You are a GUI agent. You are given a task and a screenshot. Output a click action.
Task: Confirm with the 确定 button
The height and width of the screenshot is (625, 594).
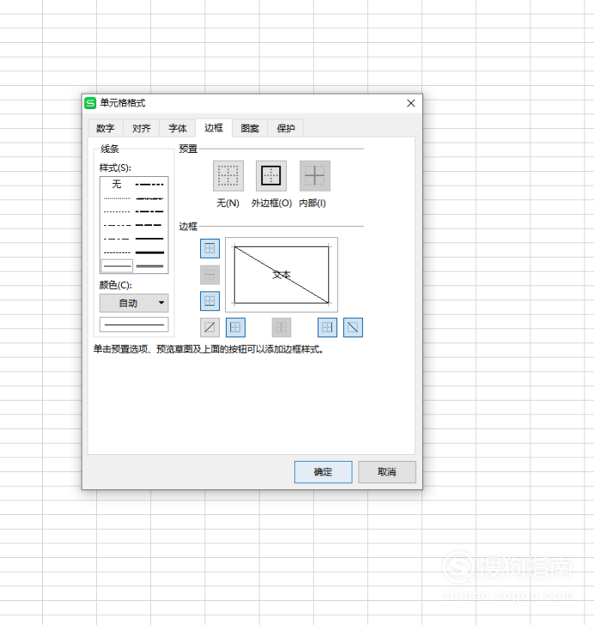pos(323,472)
